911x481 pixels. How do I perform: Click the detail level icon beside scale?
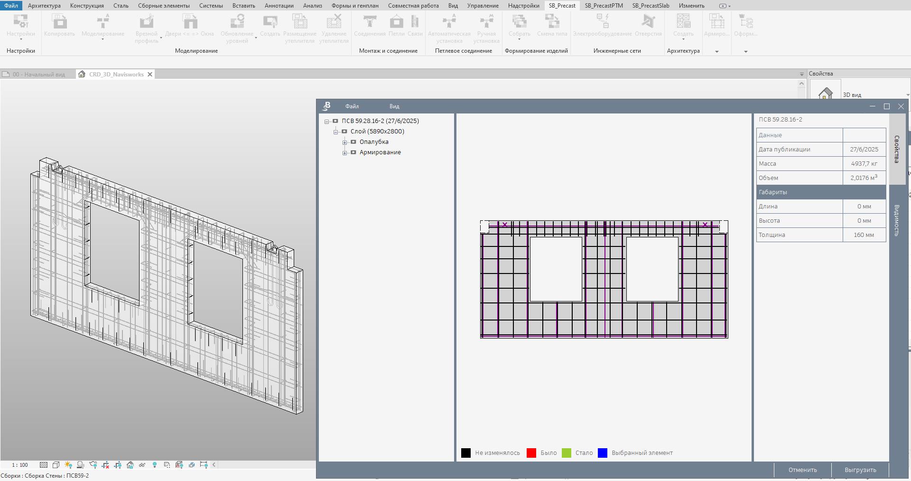(44, 465)
